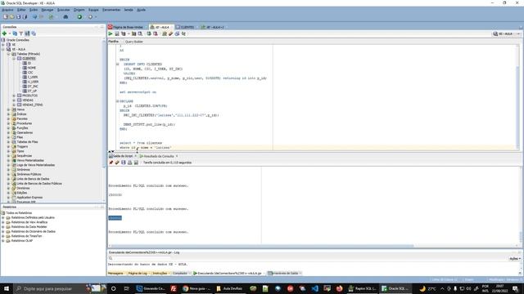Open the Raptor SQL taskbar button
This screenshot has width=524, height=294.
tap(363, 288)
